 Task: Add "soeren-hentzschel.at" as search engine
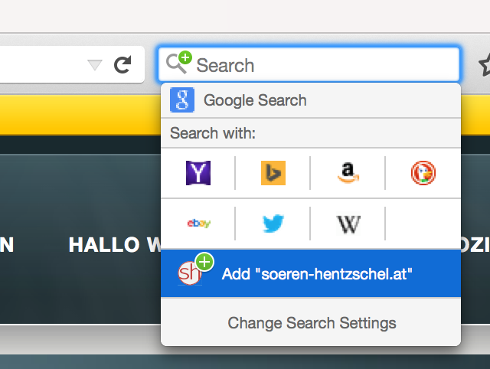(x=317, y=273)
